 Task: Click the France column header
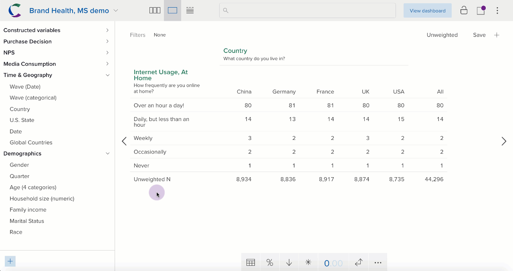[x=325, y=92]
